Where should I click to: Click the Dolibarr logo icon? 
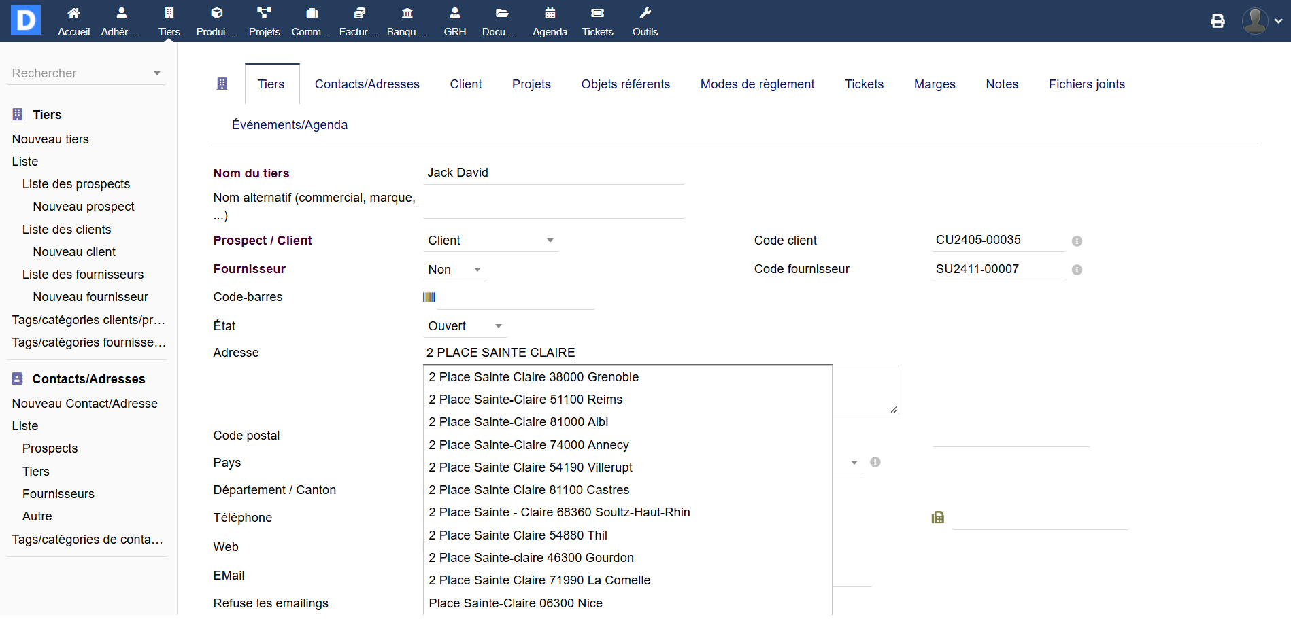pyautogui.click(x=26, y=20)
